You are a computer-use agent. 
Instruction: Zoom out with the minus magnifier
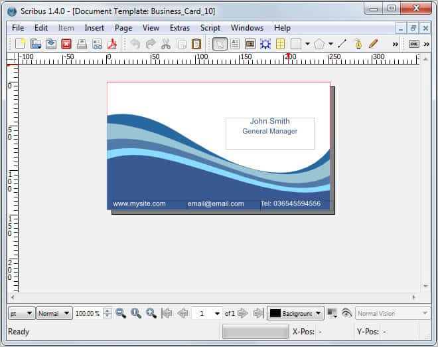click(121, 313)
